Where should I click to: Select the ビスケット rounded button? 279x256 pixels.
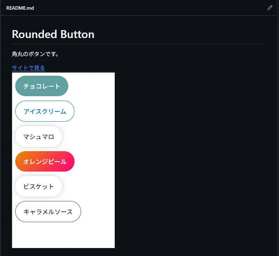38,186
